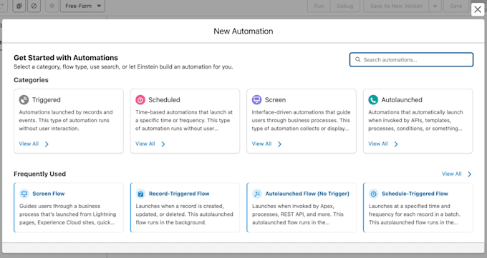Click the teal Autolaunched phone icon
The height and width of the screenshot is (258, 487).
373,100
